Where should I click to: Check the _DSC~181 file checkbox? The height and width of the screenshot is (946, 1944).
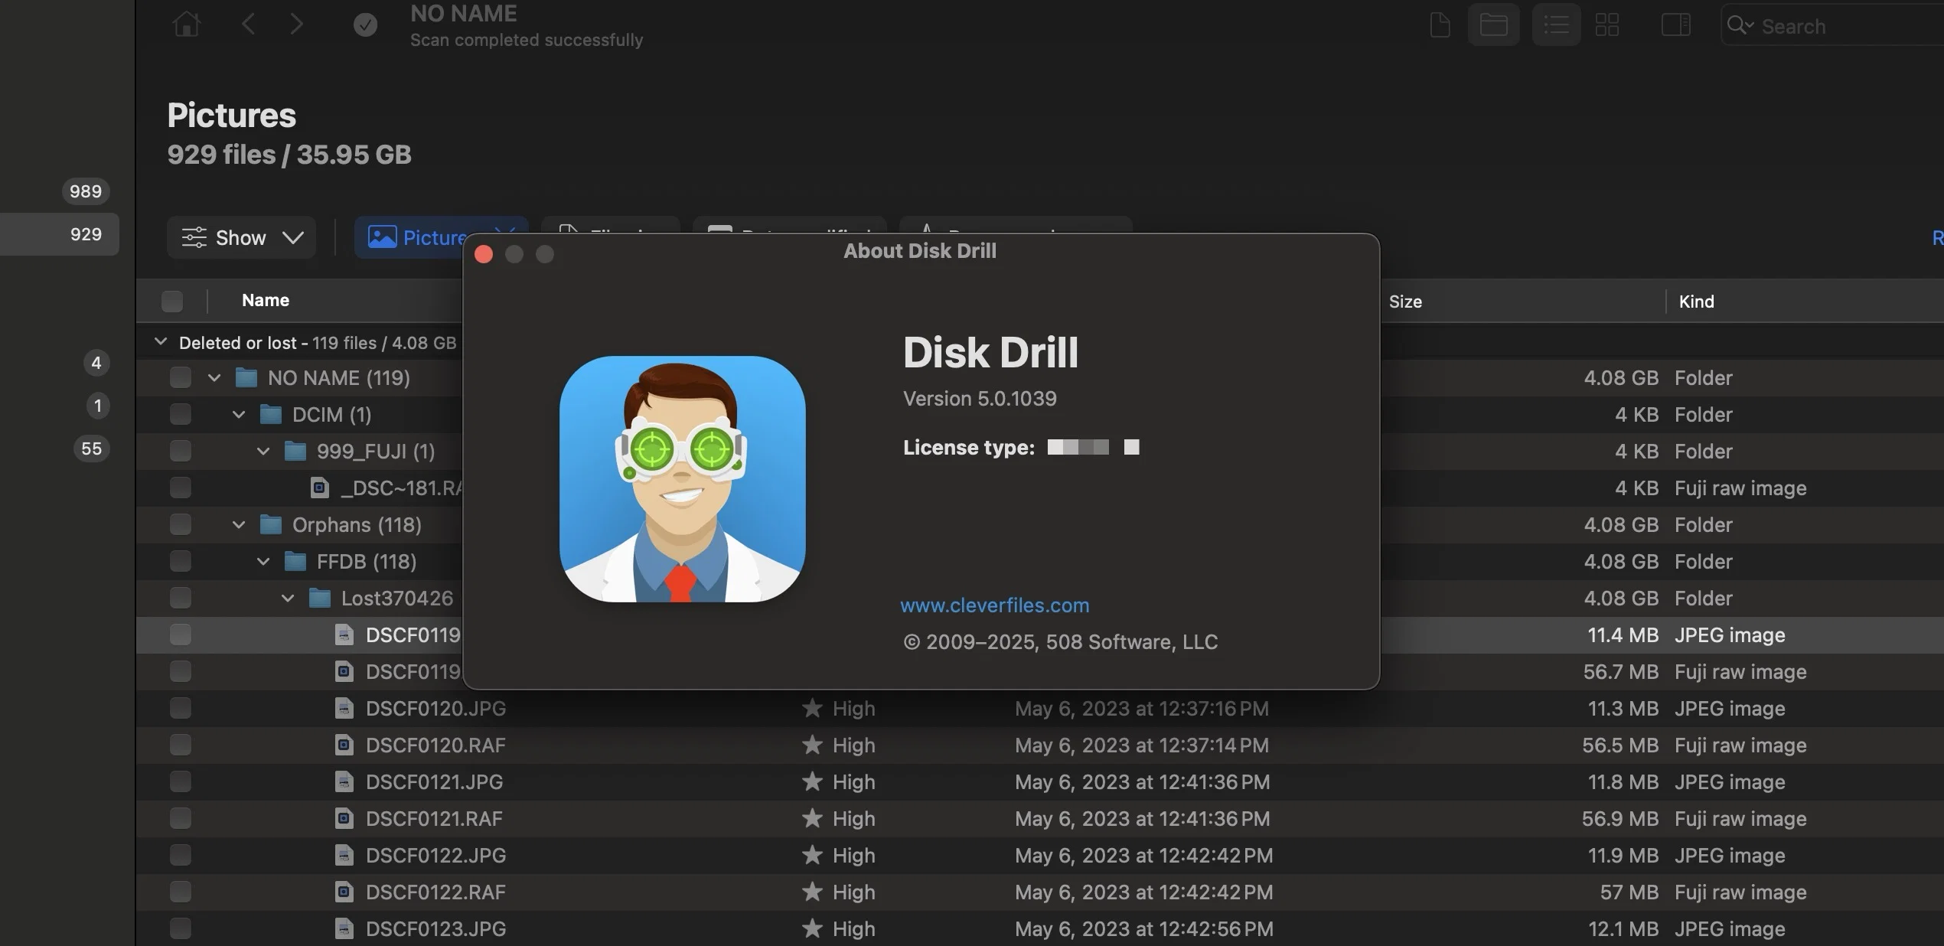pos(181,488)
